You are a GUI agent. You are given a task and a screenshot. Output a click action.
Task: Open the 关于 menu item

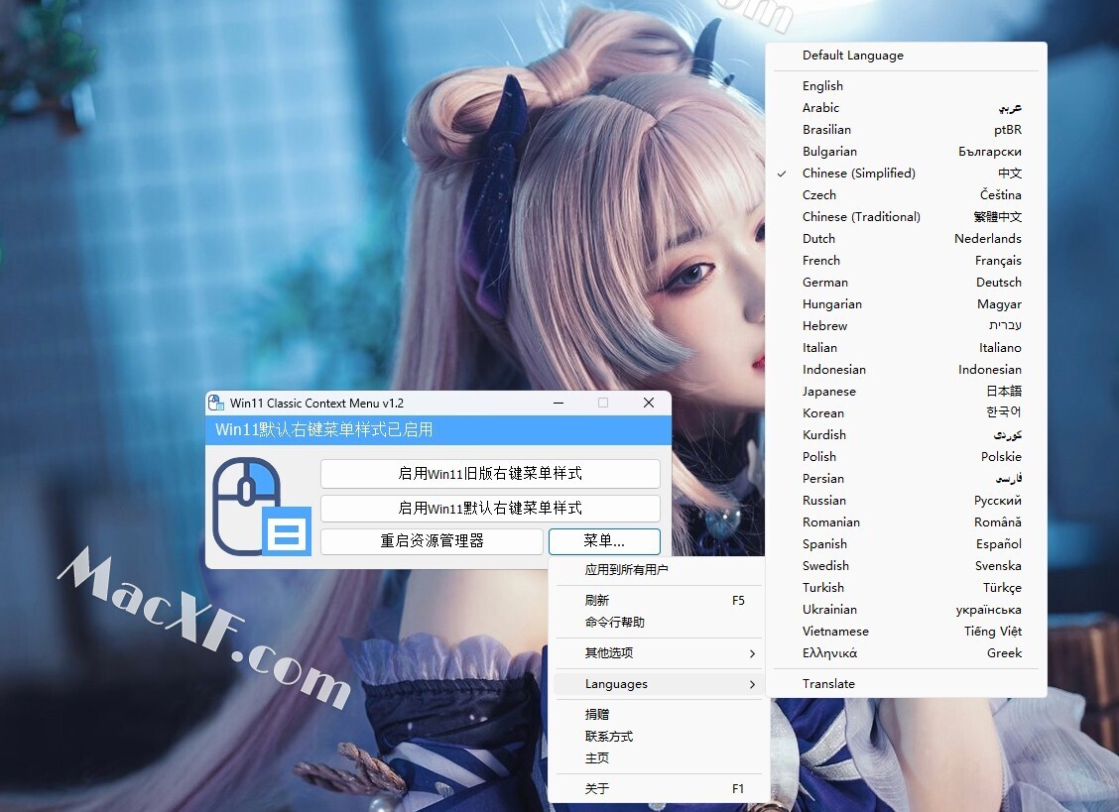597,789
